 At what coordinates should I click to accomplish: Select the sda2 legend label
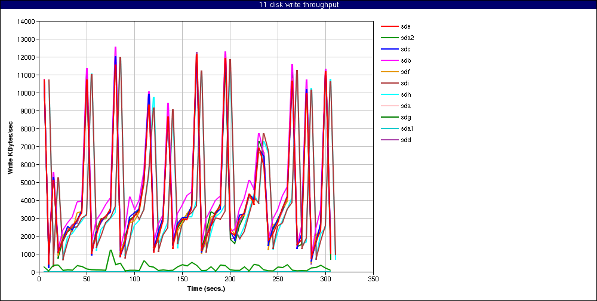click(407, 38)
